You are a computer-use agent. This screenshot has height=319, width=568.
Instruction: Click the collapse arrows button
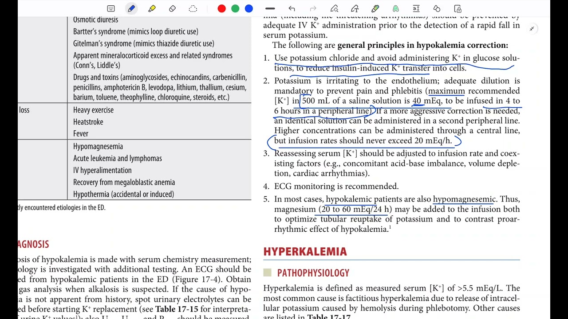coord(532,29)
